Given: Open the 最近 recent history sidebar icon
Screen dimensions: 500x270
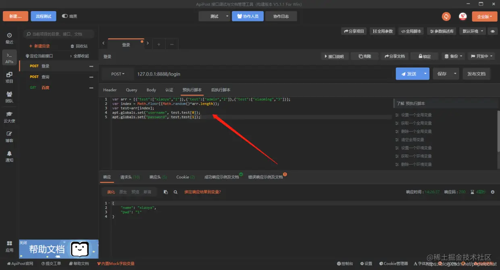Looking at the screenshot, I should pos(9,38).
